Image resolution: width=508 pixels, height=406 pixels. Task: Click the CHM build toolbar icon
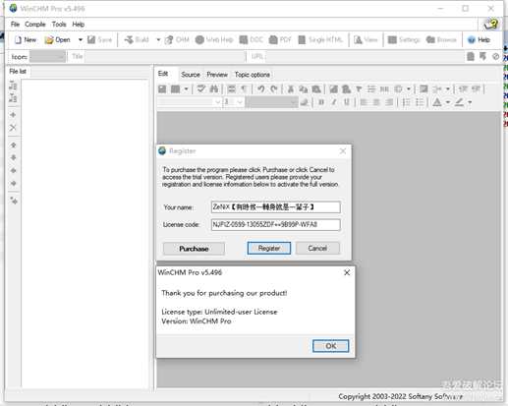pos(169,40)
